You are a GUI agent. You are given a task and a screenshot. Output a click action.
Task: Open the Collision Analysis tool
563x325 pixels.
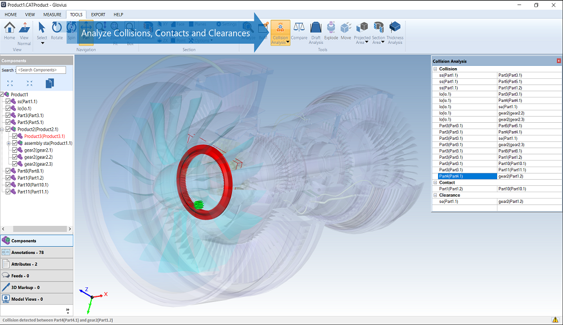280,32
